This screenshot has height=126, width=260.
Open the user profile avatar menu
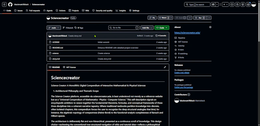(253, 5)
